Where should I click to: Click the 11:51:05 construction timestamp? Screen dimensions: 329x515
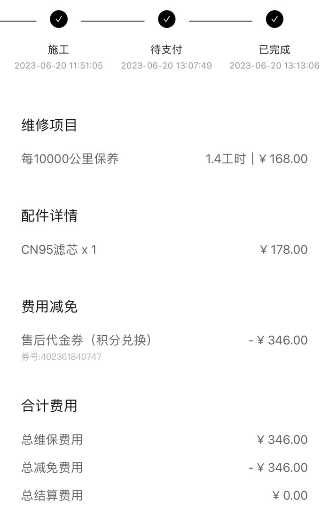tap(59, 66)
